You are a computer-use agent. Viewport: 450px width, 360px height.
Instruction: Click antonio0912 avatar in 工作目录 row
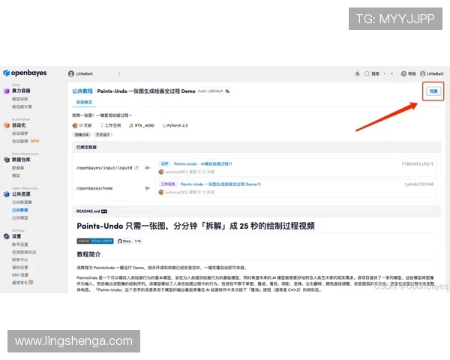pyautogui.click(x=161, y=192)
